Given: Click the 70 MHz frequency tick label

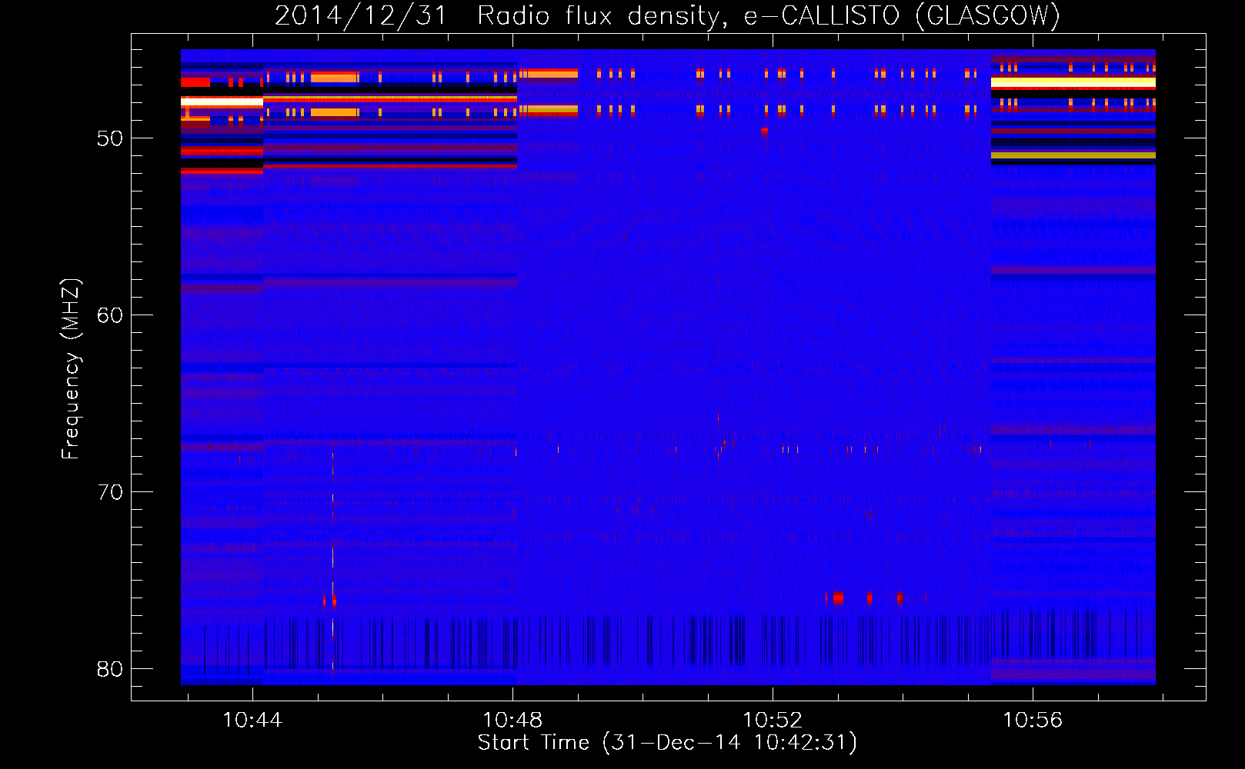Looking at the screenshot, I should pos(110,492).
